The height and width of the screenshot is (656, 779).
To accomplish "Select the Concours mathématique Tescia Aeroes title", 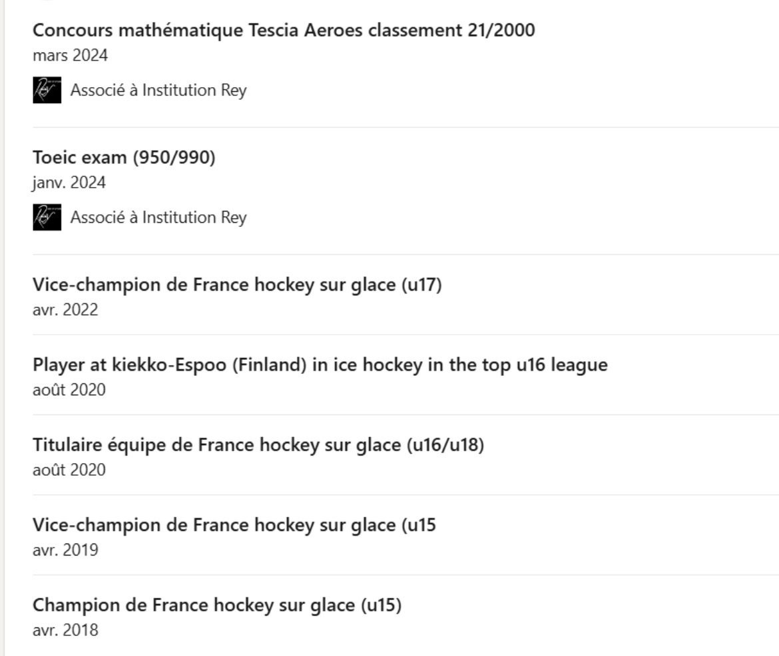I will [x=284, y=30].
